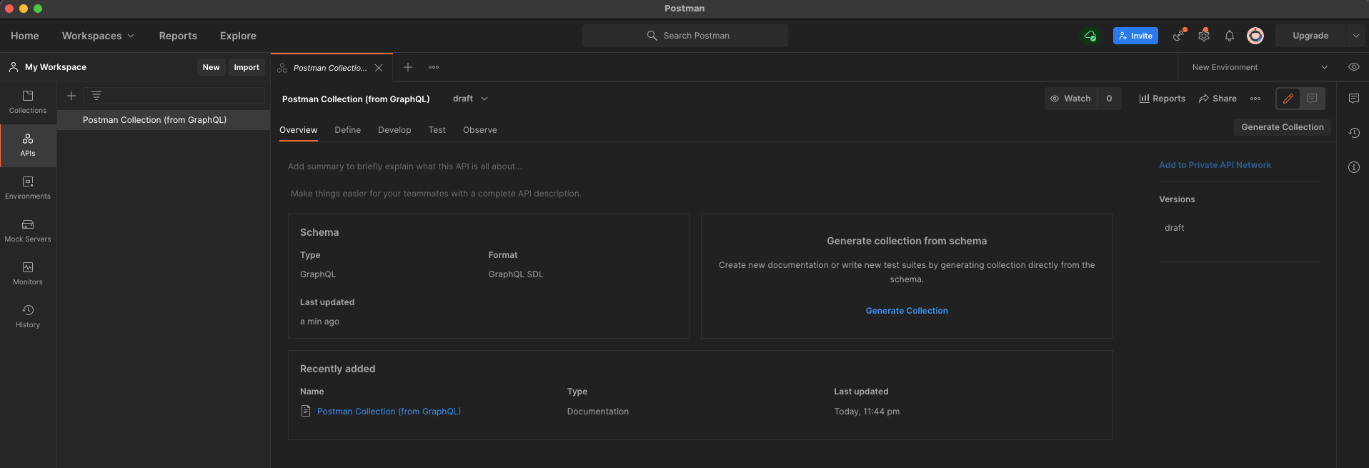Screen dimensions: 1369x468
Task: Click the blue Invite button
Action: pyautogui.click(x=1135, y=36)
